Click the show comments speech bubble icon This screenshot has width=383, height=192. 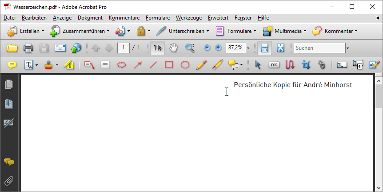click(x=234, y=65)
